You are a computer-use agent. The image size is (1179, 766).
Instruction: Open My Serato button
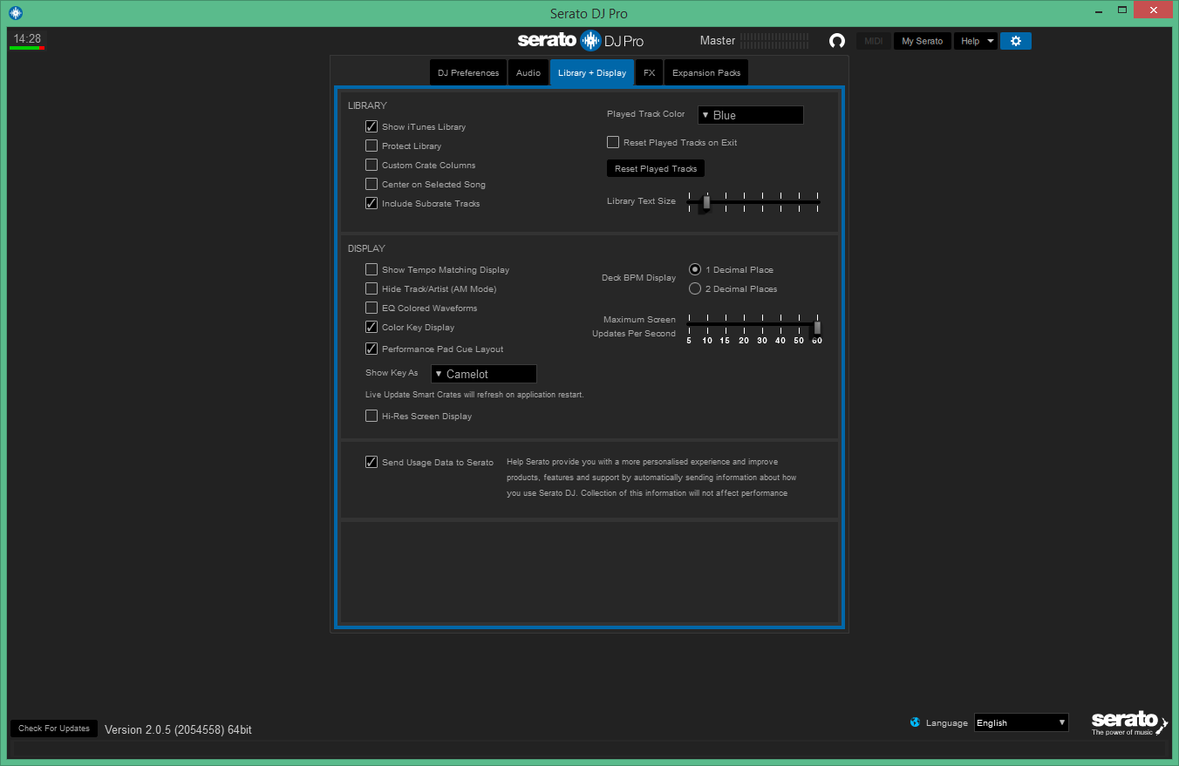pyautogui.click(x=923, y=41)
